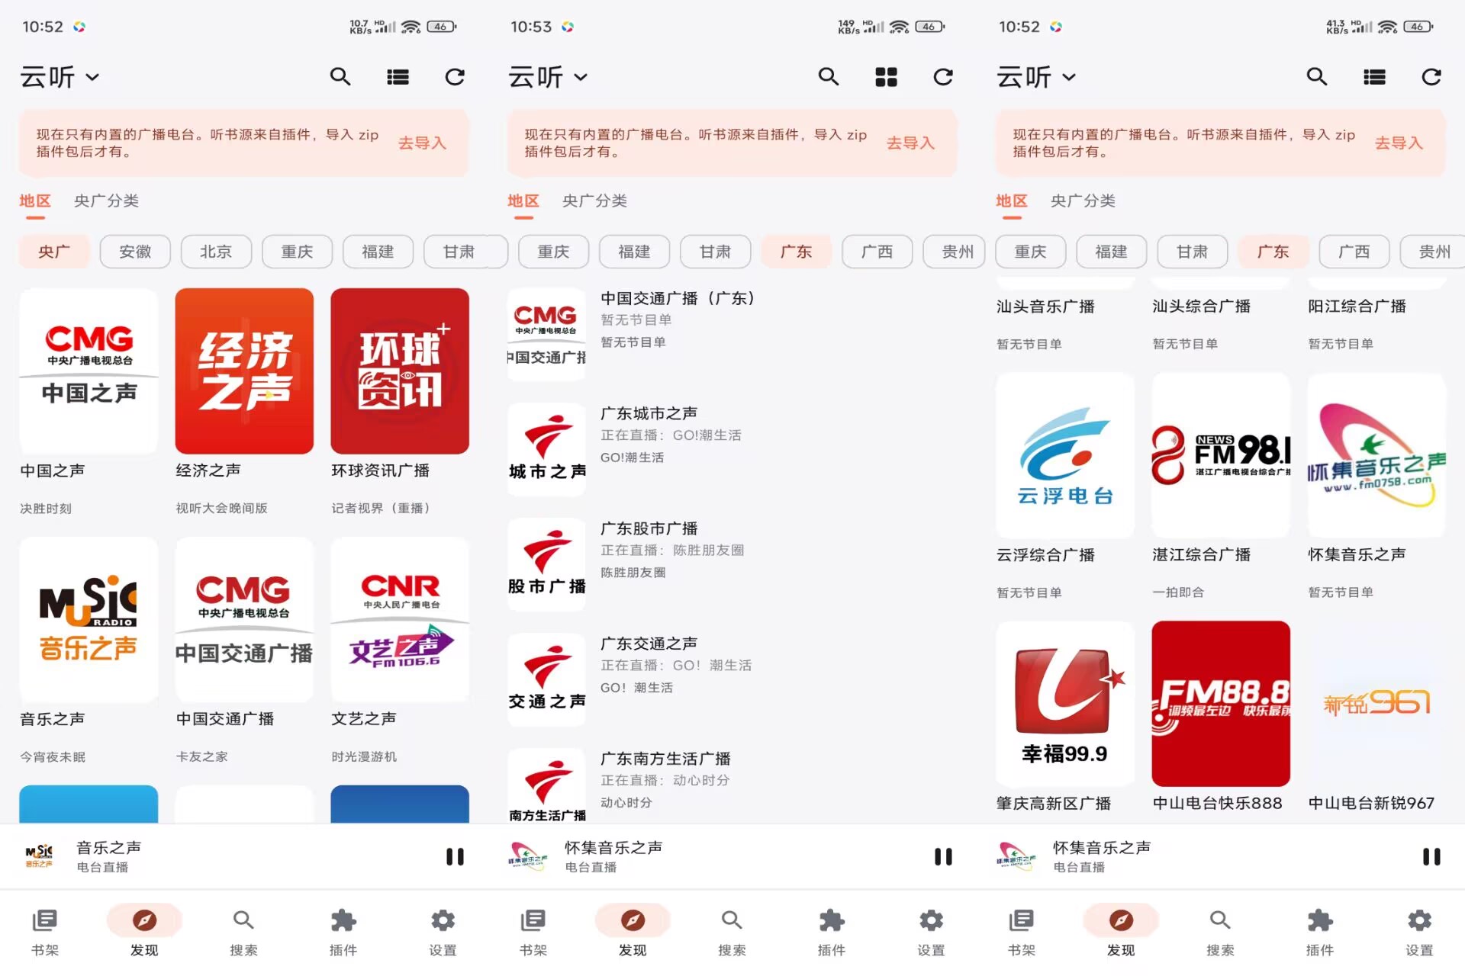Click list view icon in right screen
This screenshot has height=976, width=1465.
click(1374, 77)
